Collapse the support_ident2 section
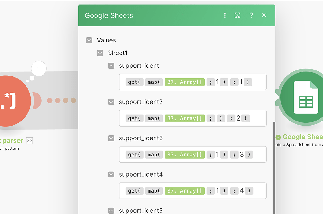Image resolution: width=323 pixels, height=214 pixels. point(111,102)
